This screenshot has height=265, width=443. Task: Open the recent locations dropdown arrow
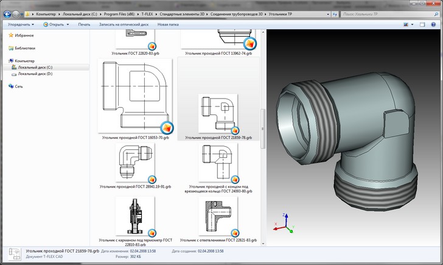pyautogui.click(x=22, y=14)
